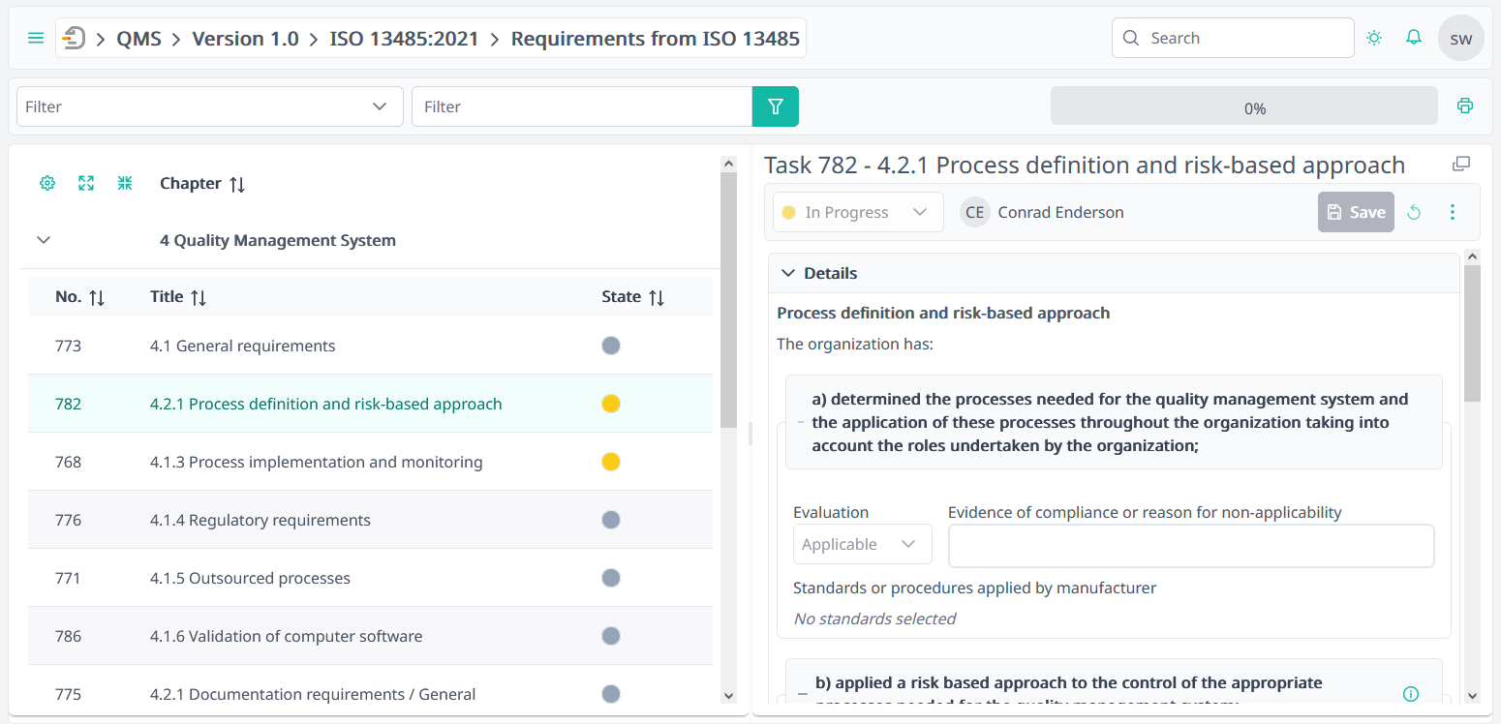Collapse the Details section
The height and width of the screenshot is (724, 1501).
point(787,273)
